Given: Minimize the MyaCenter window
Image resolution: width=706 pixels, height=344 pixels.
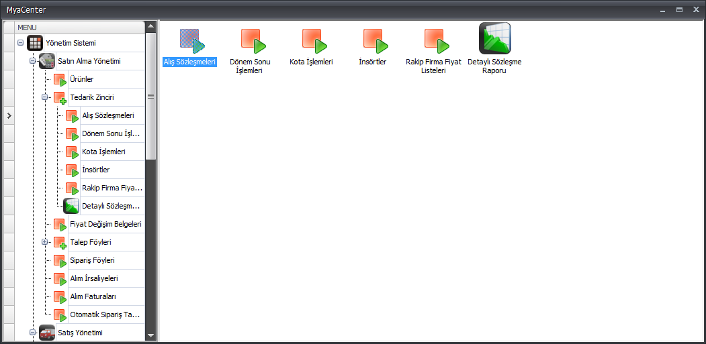Looking at the screenshot, I should pyautogui.click(x=662, y=9).
